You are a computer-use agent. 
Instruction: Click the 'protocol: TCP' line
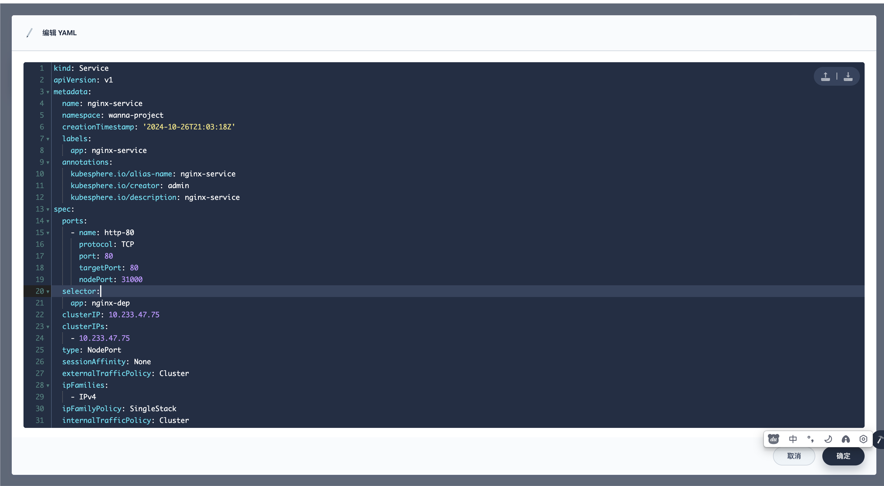(x=106, y=244)
